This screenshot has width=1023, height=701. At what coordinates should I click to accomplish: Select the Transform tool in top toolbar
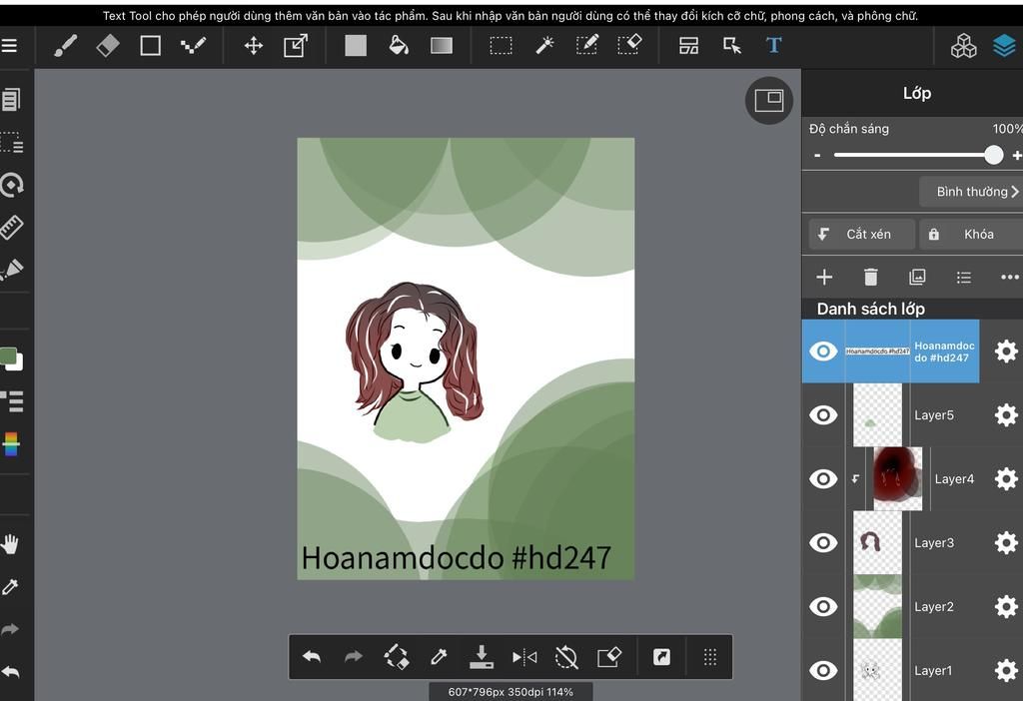(296, 46)
